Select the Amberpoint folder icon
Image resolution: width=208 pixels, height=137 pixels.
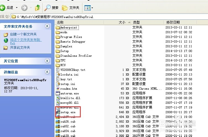coord(58,28)
